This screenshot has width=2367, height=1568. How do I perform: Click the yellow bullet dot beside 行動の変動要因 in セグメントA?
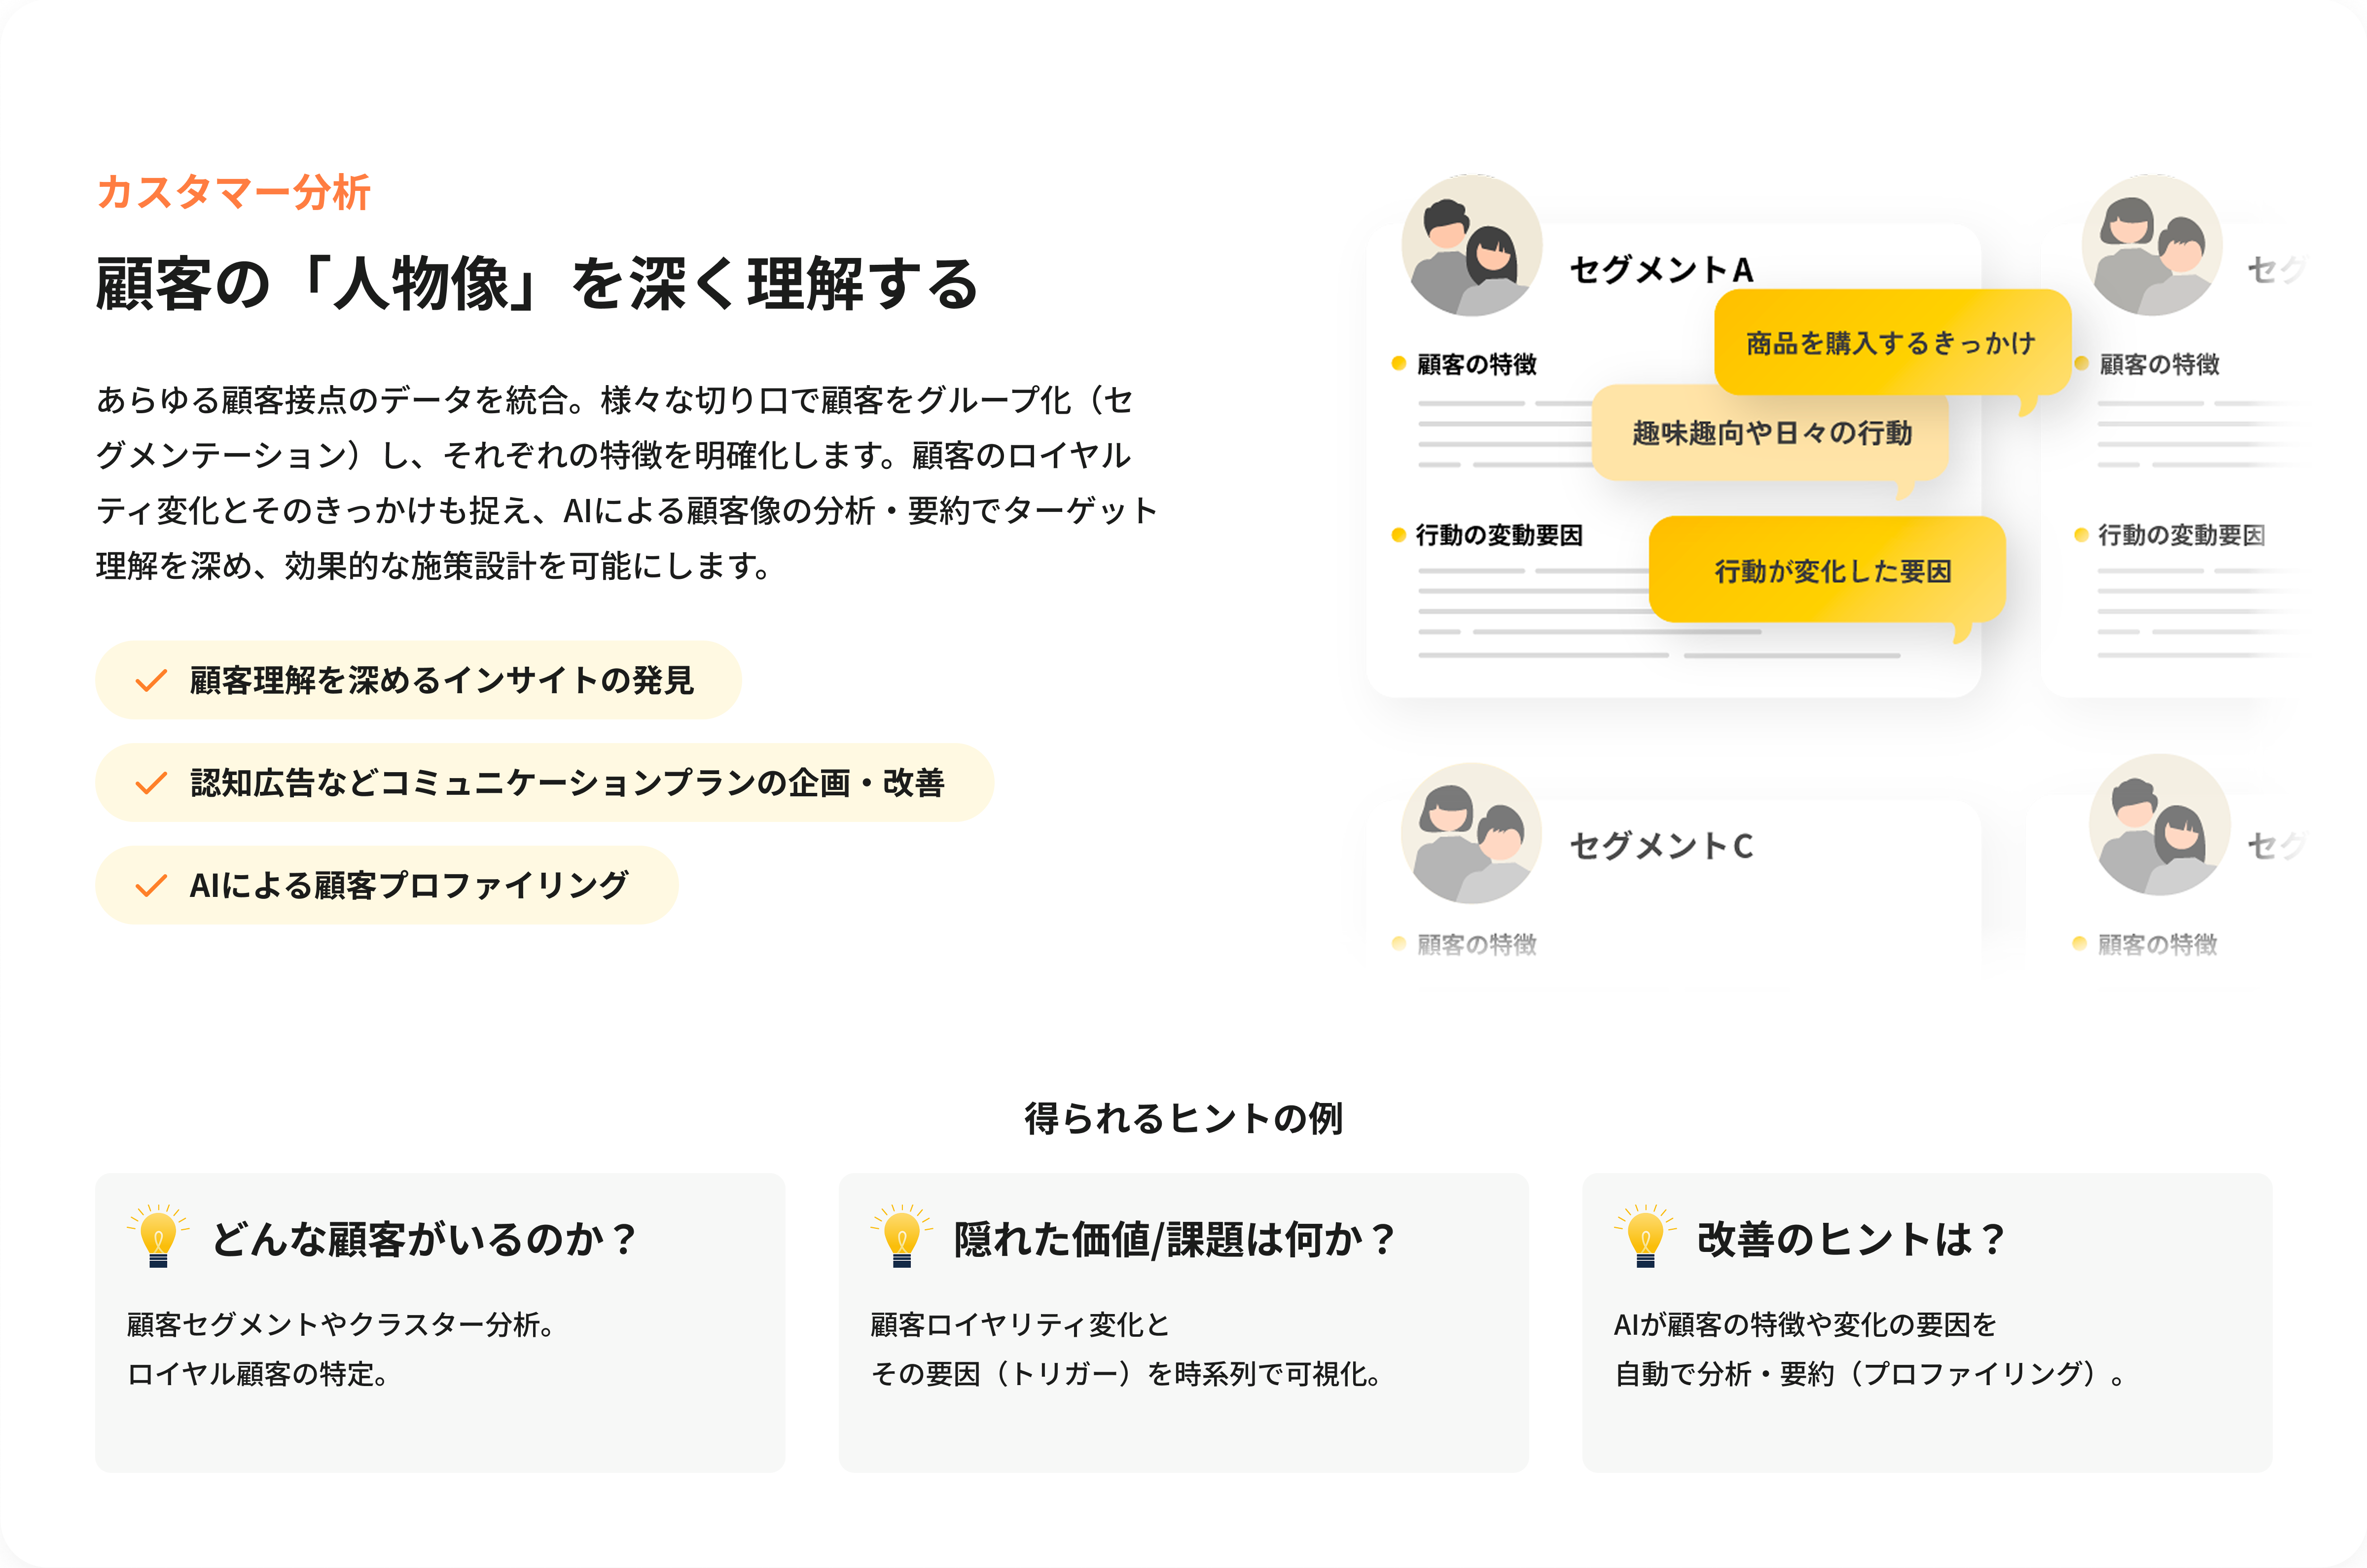coord(1398,535)
